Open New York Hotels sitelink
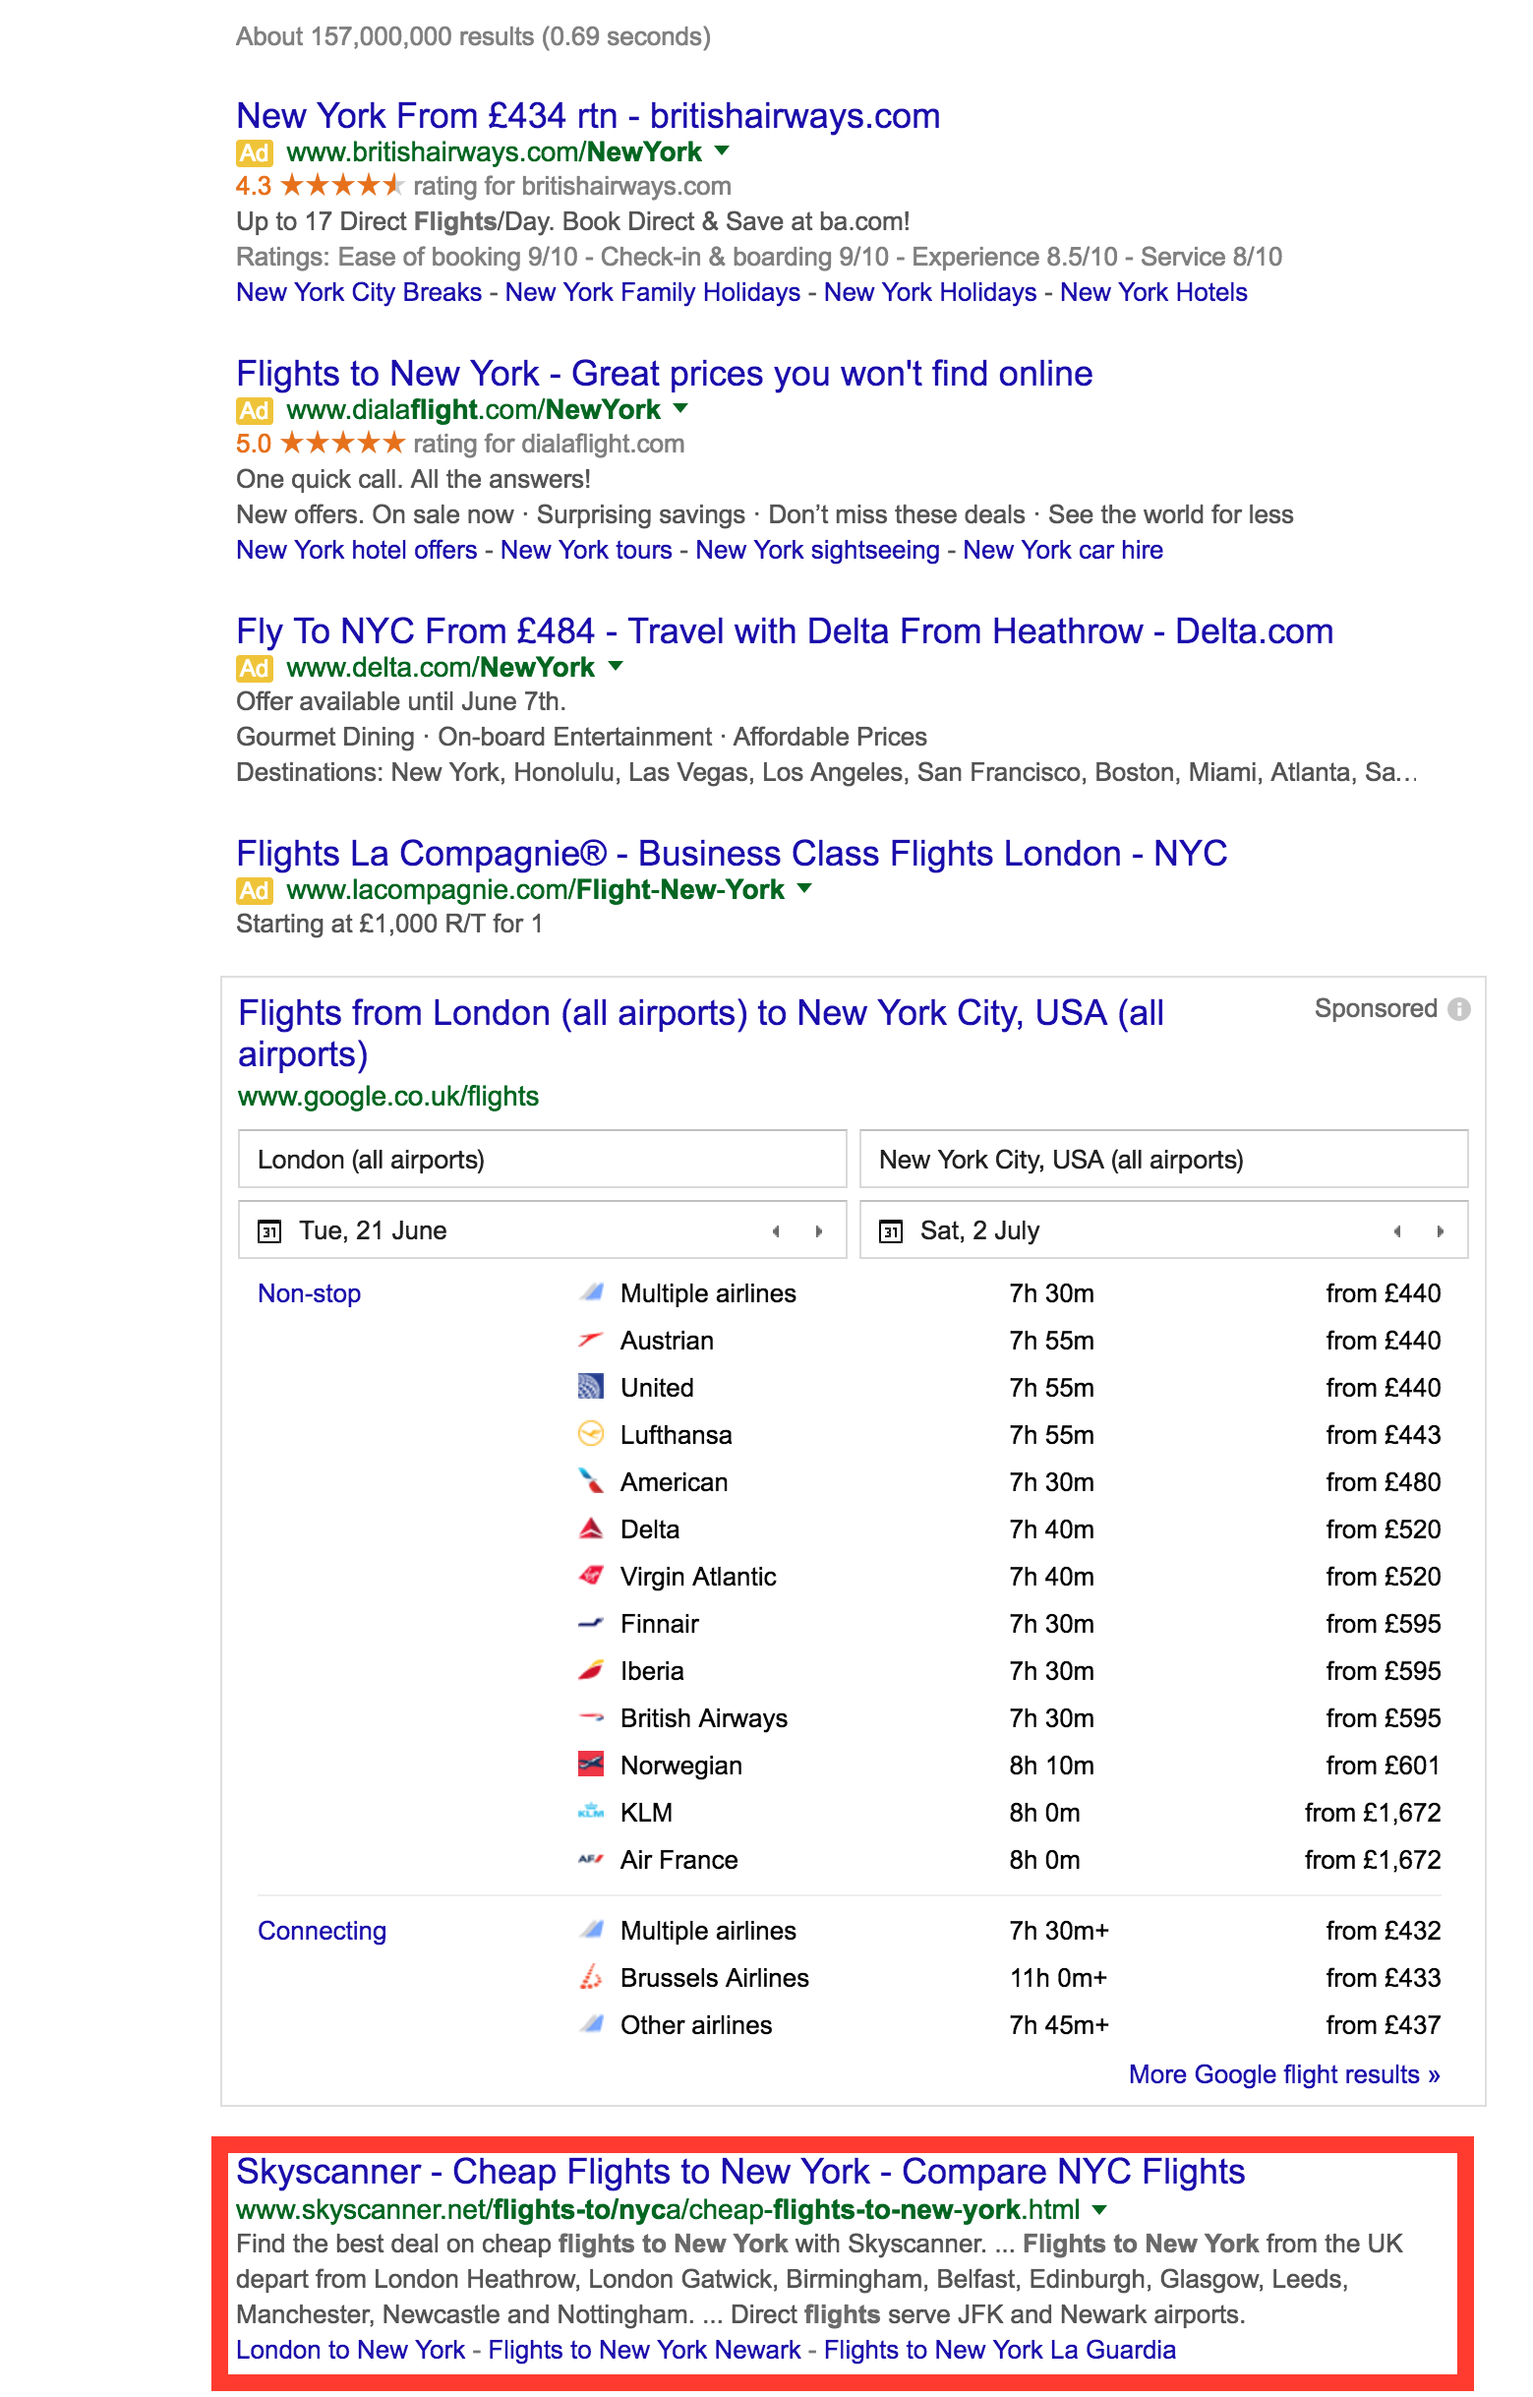 pos(1153,293)
